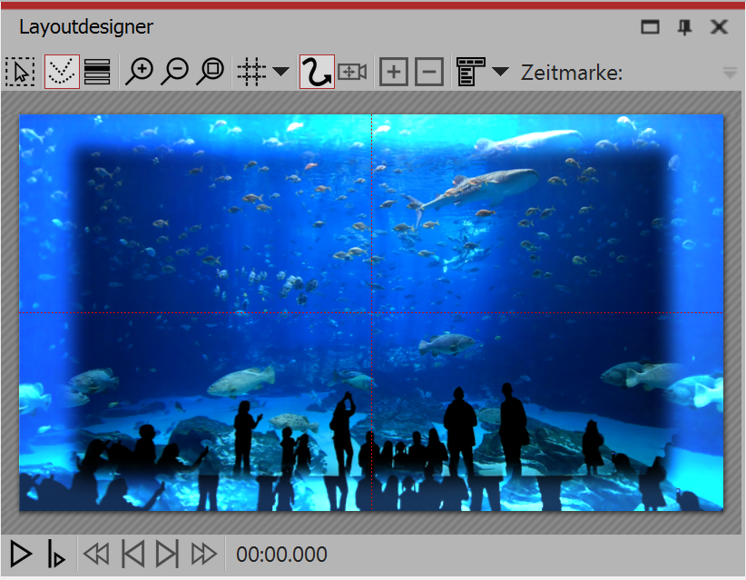The height and width of the screenshot is (580, 746).
Task: Toggle the magnetic guide snapping icon
Action: 61,72
